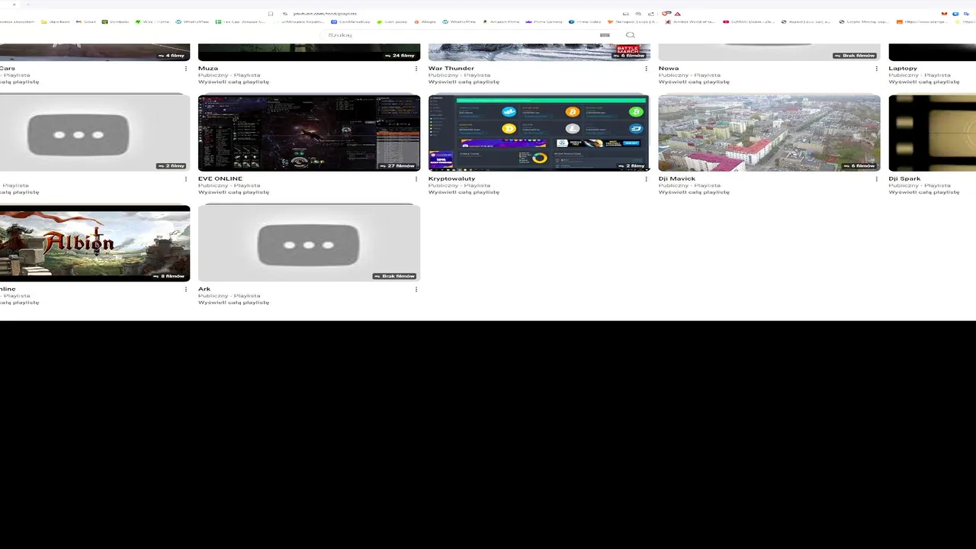Image resolution: width=976 pixels, height=549 pixels.
Task: Click the 6 filmów badge on Dji Mavick
Action: click(859, 165)
